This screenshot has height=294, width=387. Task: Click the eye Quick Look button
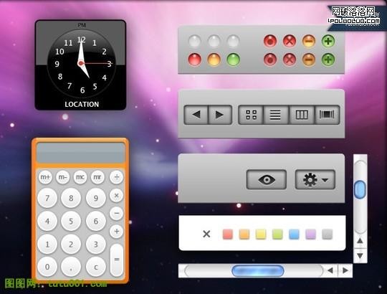(267, 179)
